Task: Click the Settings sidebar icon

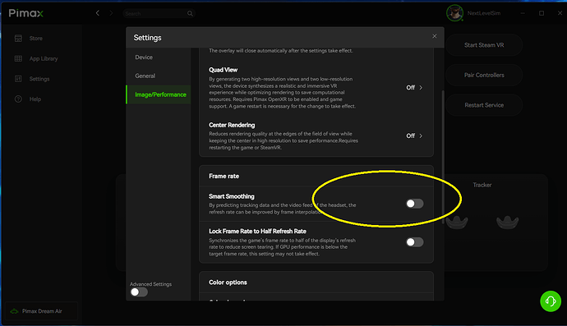Action: [x=18, y=79]
